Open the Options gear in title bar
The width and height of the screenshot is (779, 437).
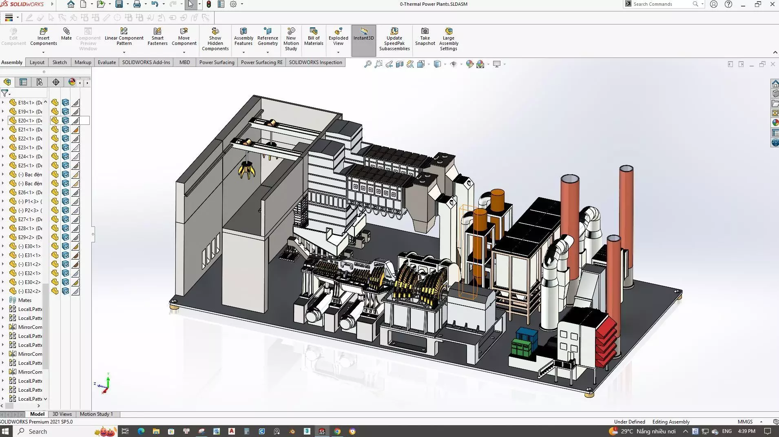click(x=233, y=4)
